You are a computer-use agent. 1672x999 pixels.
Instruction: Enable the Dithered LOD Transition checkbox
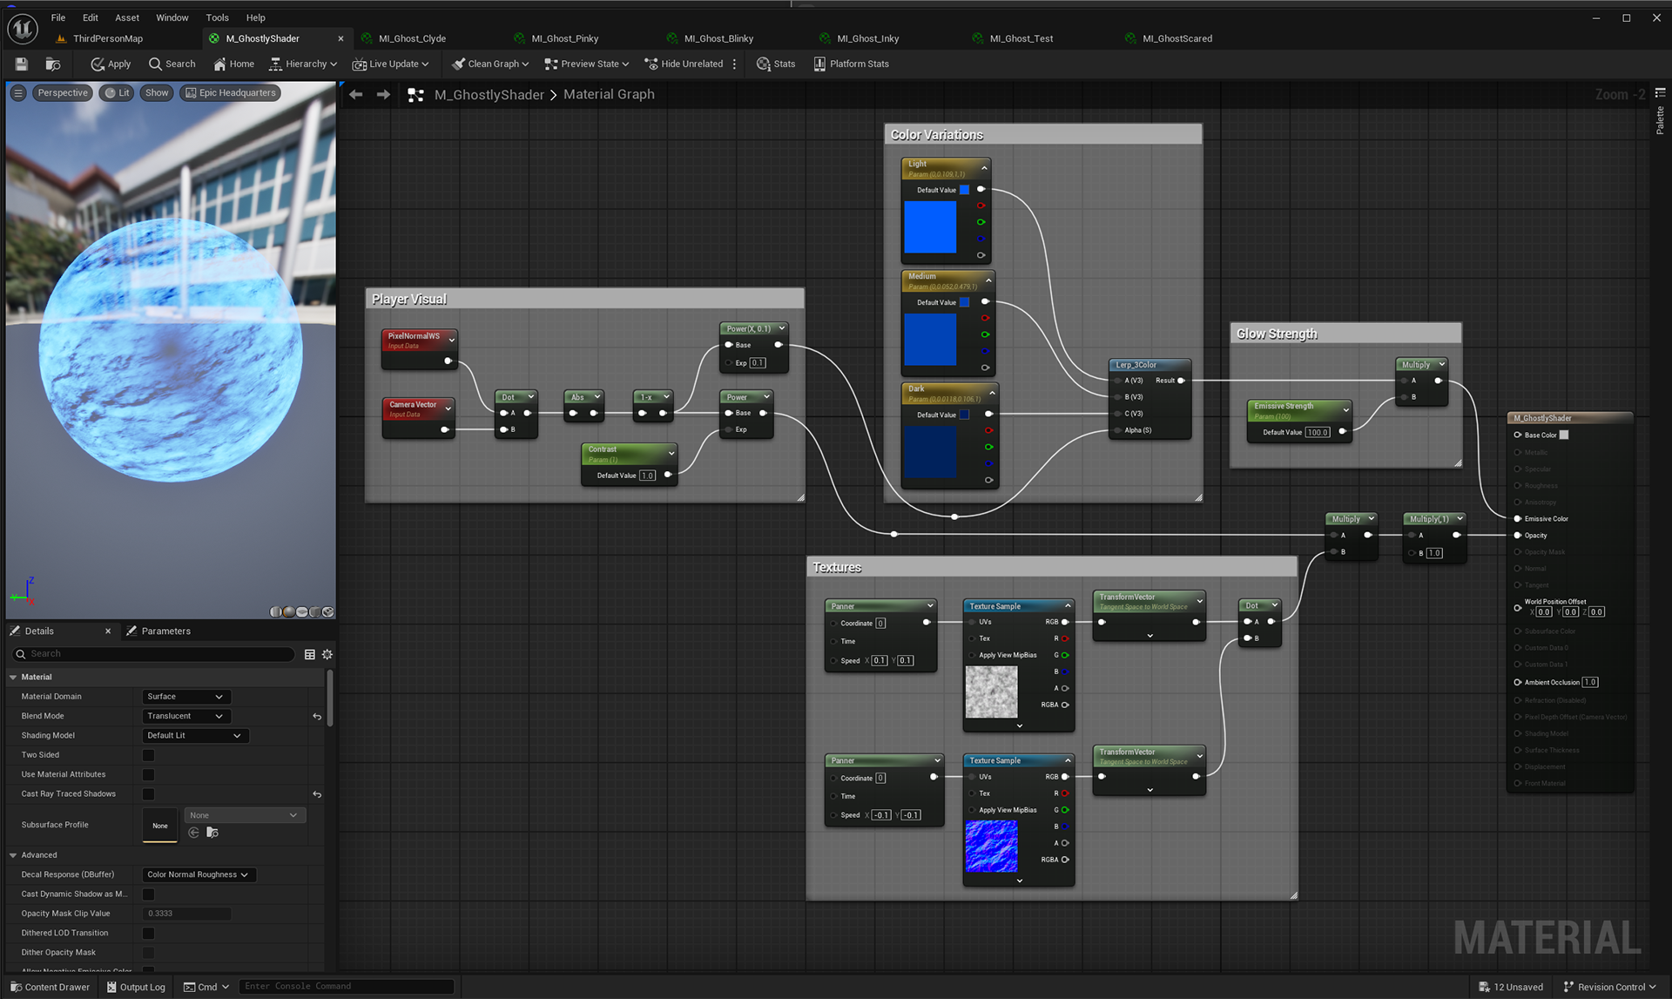click(x=148, y=933)
